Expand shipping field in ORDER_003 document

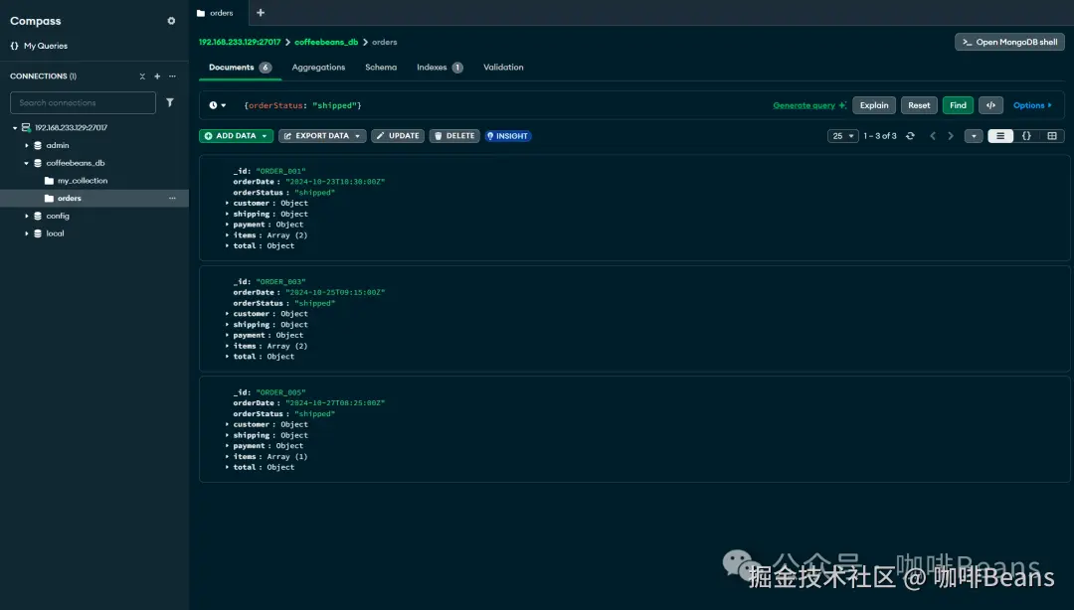point(227,325)
